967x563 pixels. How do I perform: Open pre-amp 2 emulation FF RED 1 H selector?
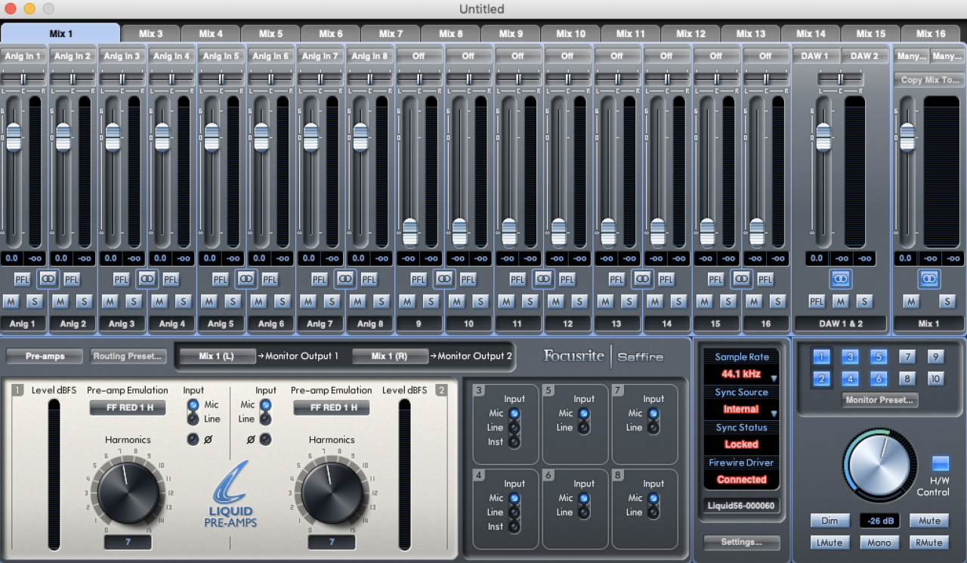point(331,407)
